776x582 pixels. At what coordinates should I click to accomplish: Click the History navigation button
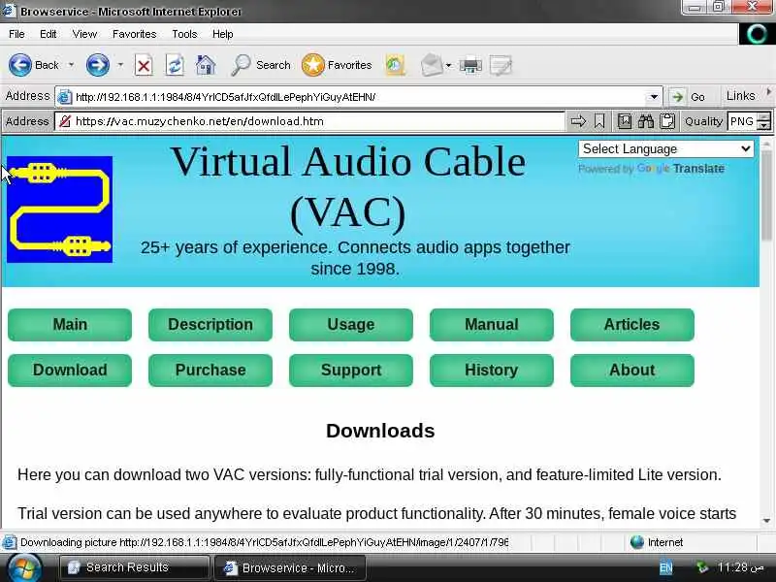[492, 371]
